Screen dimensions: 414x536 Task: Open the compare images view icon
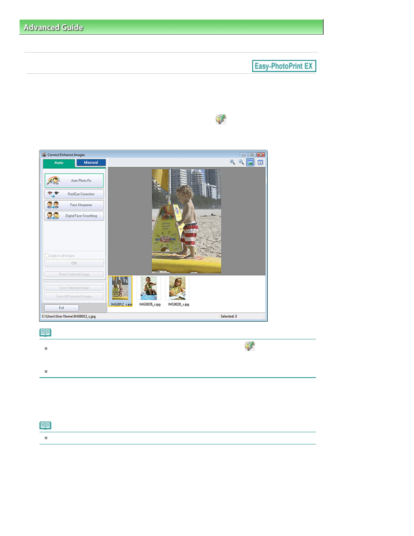click(260, 162)
